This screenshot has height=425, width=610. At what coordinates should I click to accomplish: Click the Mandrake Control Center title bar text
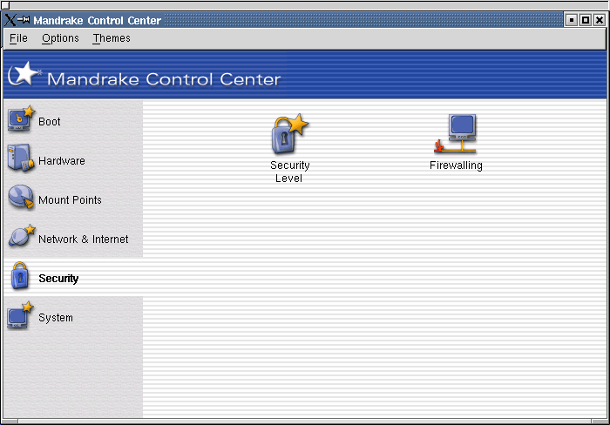point(98,20)
